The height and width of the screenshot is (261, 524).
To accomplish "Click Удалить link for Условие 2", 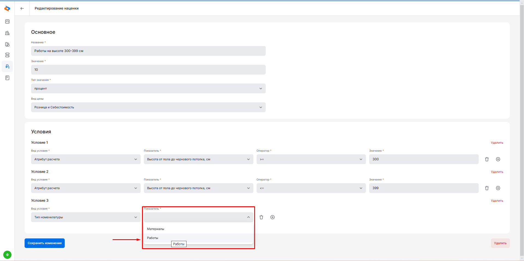I will click(x=497, y=172).
